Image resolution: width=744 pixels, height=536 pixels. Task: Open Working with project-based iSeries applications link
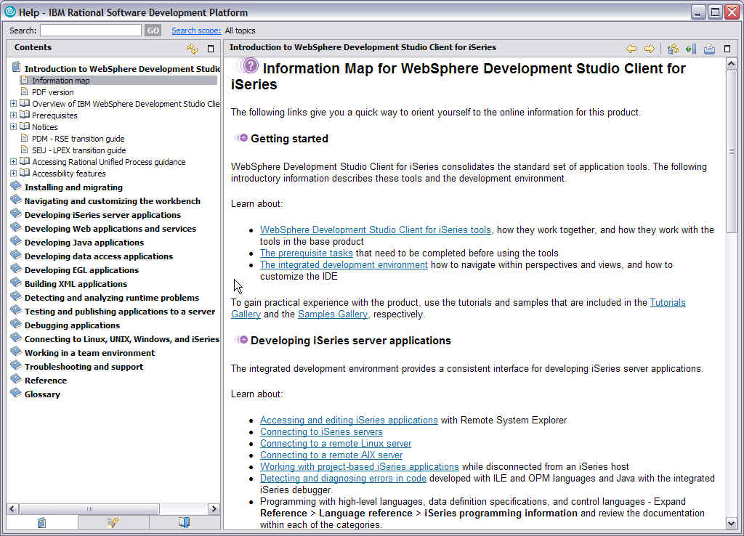359,466
